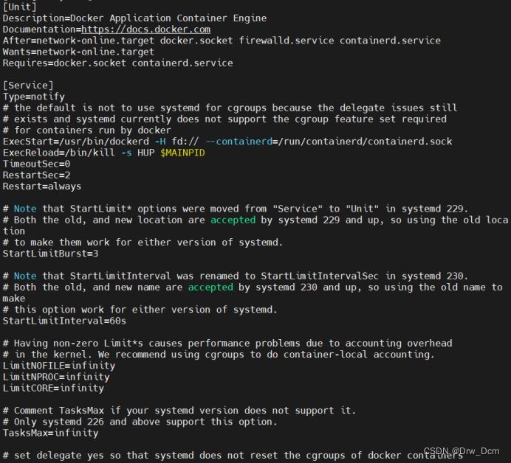
Task: Click the $MAINPID variable text
Action: [182, 153]
